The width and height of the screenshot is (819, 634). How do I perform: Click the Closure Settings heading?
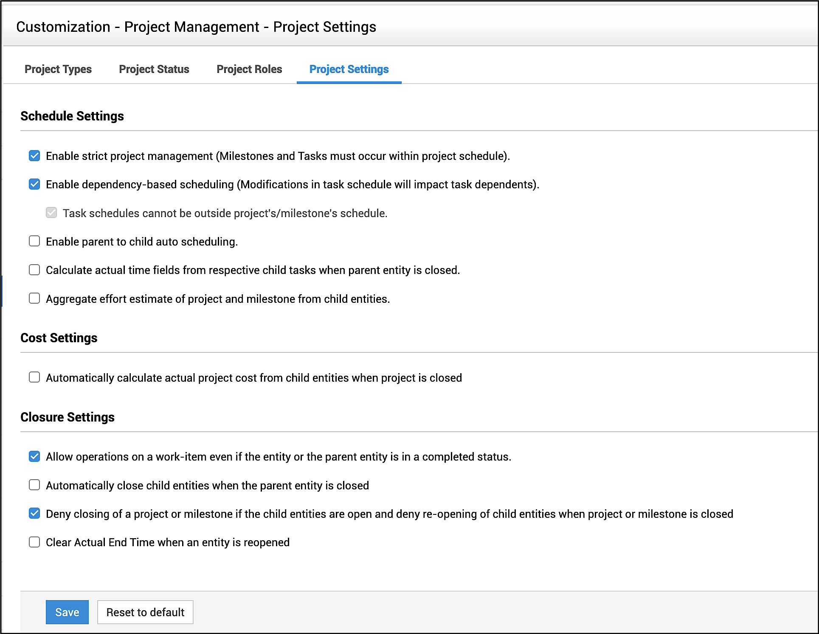tap(68, 417)
